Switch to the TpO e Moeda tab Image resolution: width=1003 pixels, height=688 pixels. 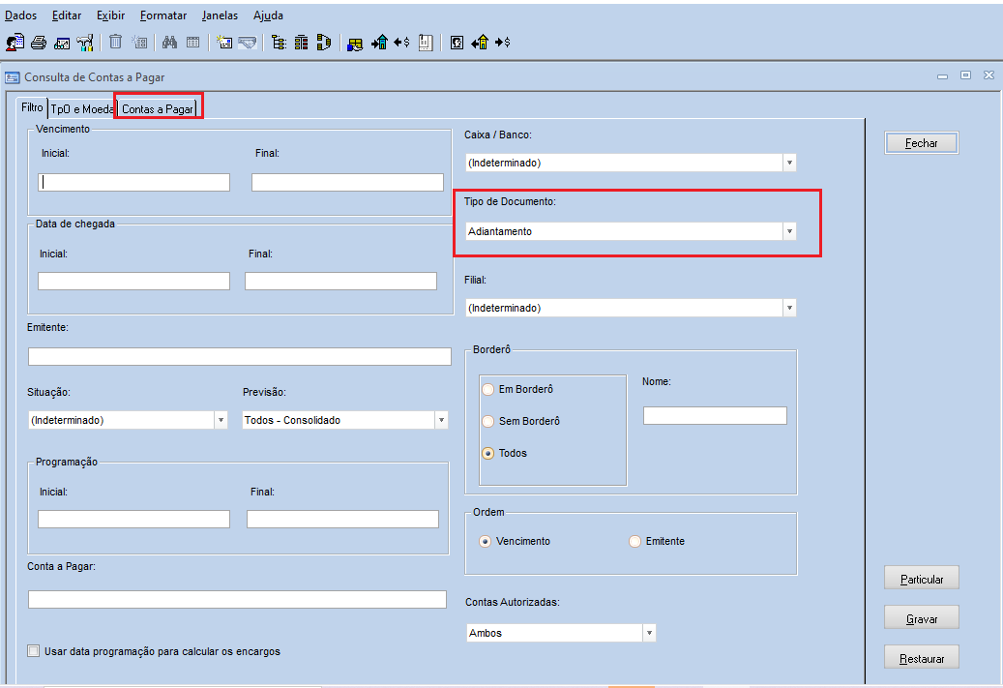click(x=82, y=109)
